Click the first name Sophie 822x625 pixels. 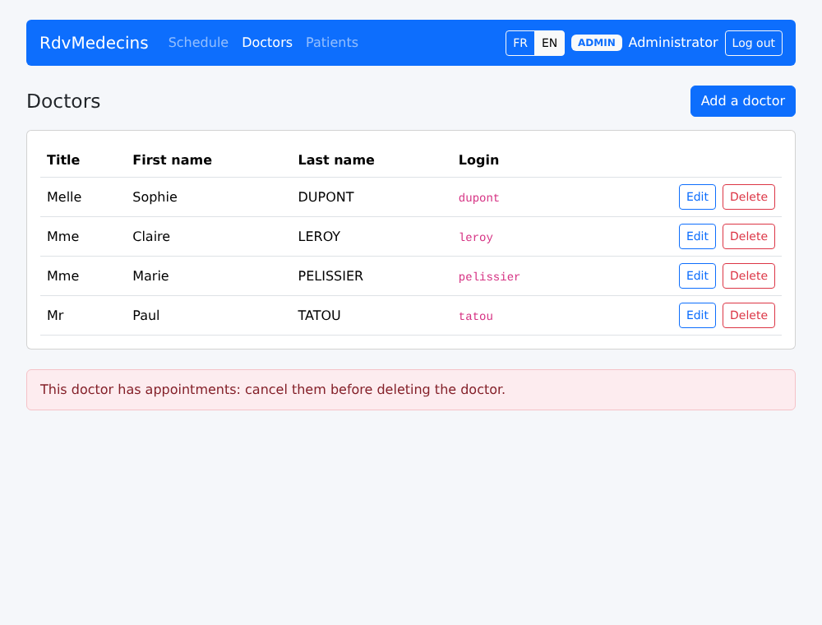click(155, 197)
